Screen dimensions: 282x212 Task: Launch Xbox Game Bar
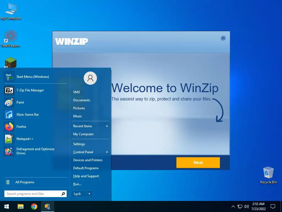point(36,115)
